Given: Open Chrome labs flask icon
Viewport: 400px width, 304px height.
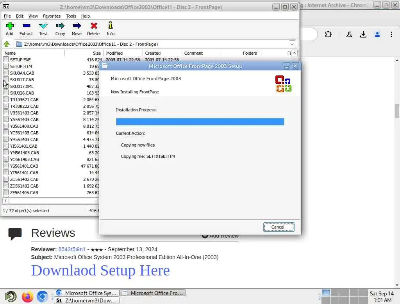Looking at the screenshot, I should [349, 34].
